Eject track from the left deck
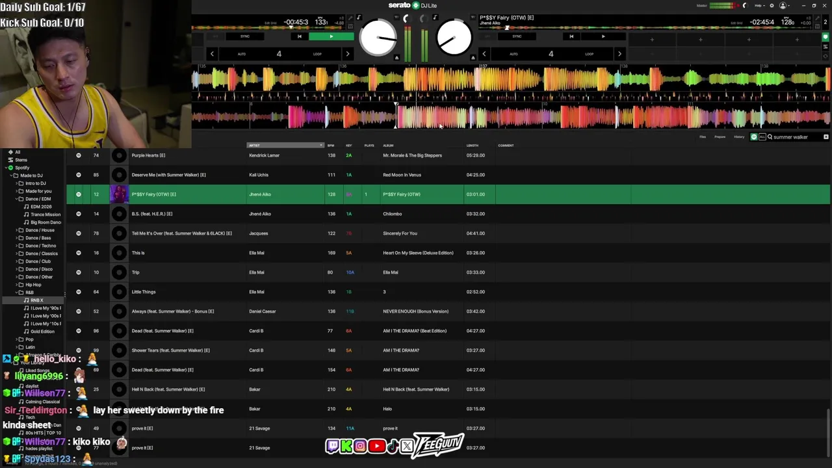832x468 pixels. coord(396,58)
